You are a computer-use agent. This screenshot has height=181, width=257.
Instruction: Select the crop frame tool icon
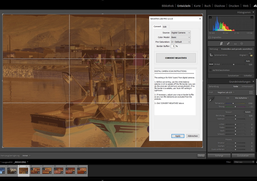211,55
